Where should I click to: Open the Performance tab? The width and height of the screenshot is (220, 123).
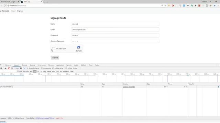pos(42,65)
